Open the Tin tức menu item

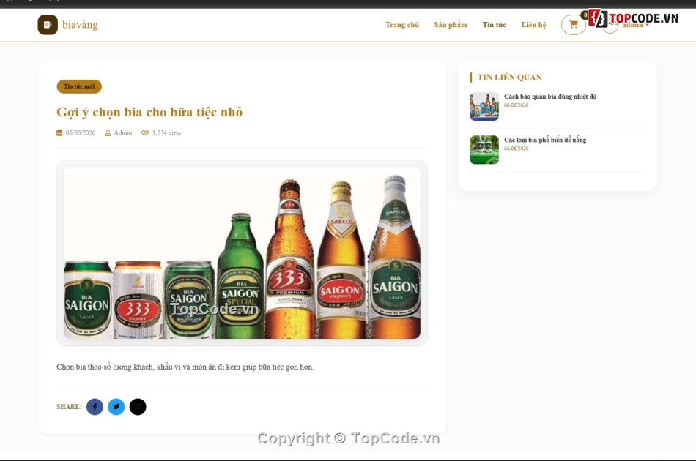click(x=494, y=25)
